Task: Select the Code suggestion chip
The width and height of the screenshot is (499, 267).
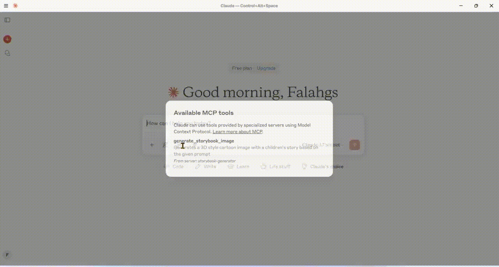Action: coord(174,166)
